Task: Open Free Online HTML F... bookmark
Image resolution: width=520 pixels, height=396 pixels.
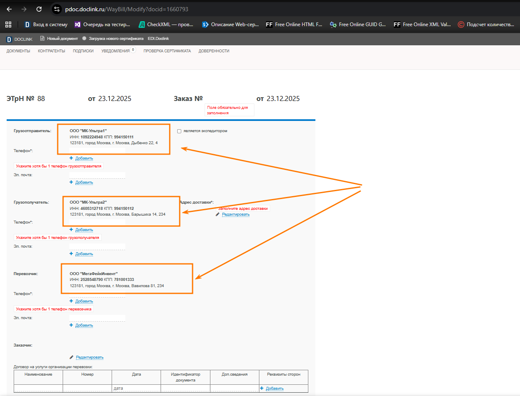Action: (294, 25)
